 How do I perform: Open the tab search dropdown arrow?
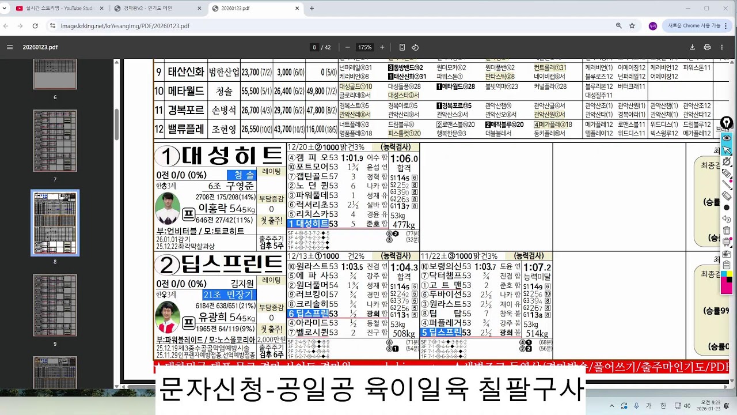(x=6, y=8)
